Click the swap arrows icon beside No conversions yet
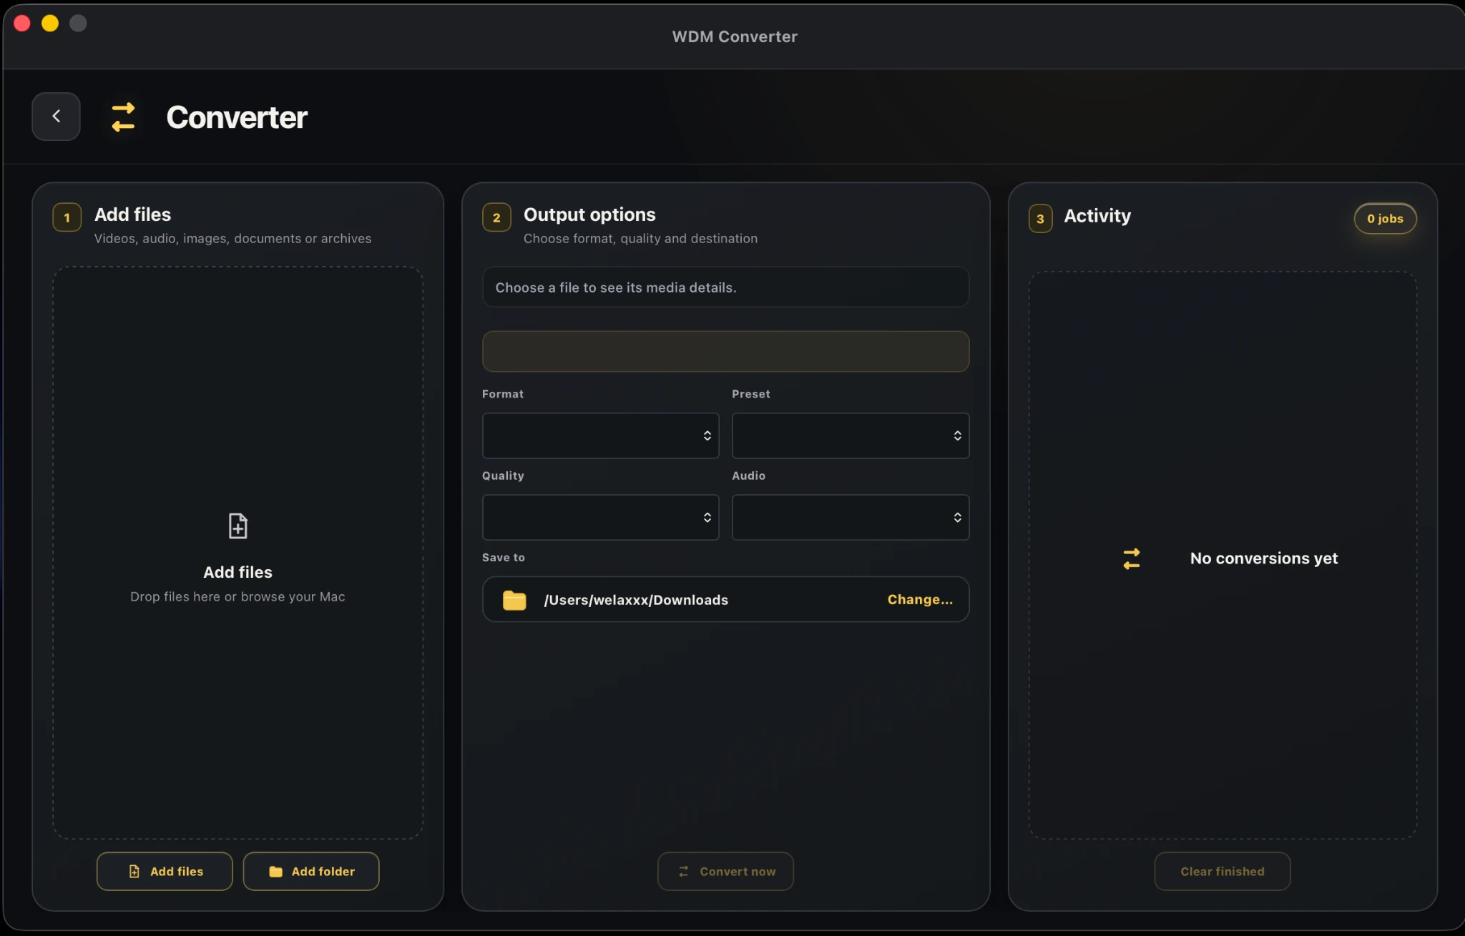Image resolution: width=1465 pixels, height=936 pixels. pyautogui.click(x=1132, y=558)
